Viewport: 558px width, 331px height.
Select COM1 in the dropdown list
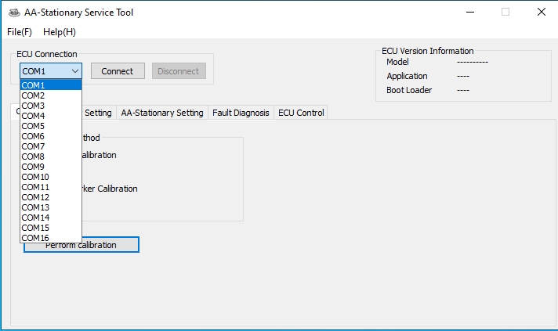(x=51, y=85)
